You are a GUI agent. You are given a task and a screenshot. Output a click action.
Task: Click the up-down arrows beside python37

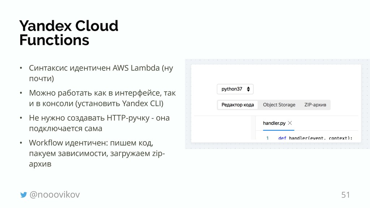249,89
